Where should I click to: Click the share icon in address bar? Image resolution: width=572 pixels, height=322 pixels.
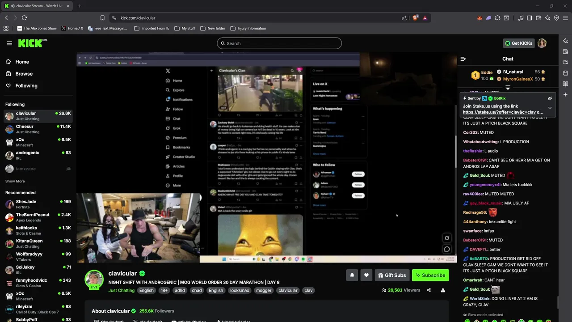click(404, 18)
